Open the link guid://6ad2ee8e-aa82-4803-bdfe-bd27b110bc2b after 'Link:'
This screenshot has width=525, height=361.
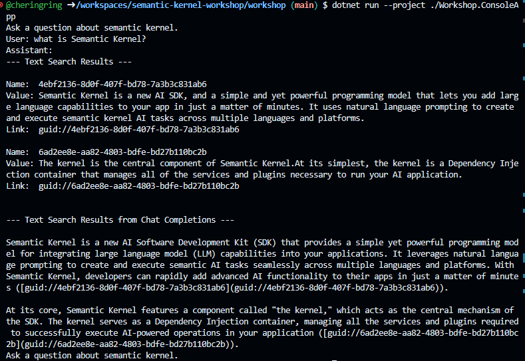click(138, 186)
